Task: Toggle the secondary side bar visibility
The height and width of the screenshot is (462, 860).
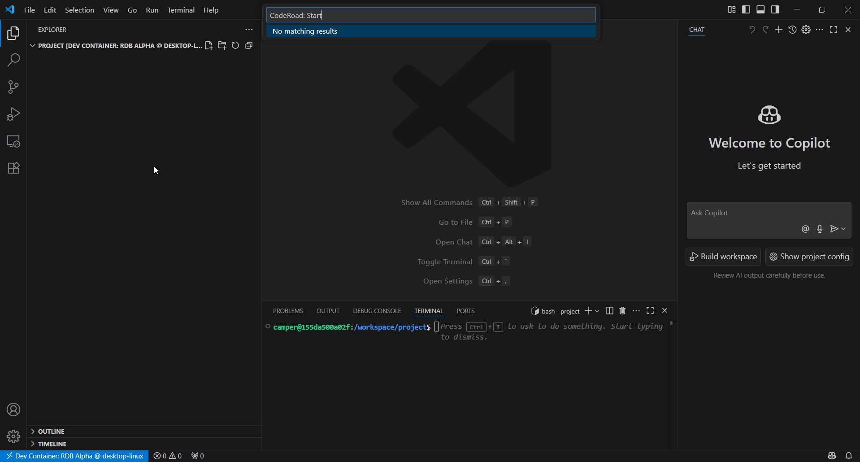Action: point(775,9)
